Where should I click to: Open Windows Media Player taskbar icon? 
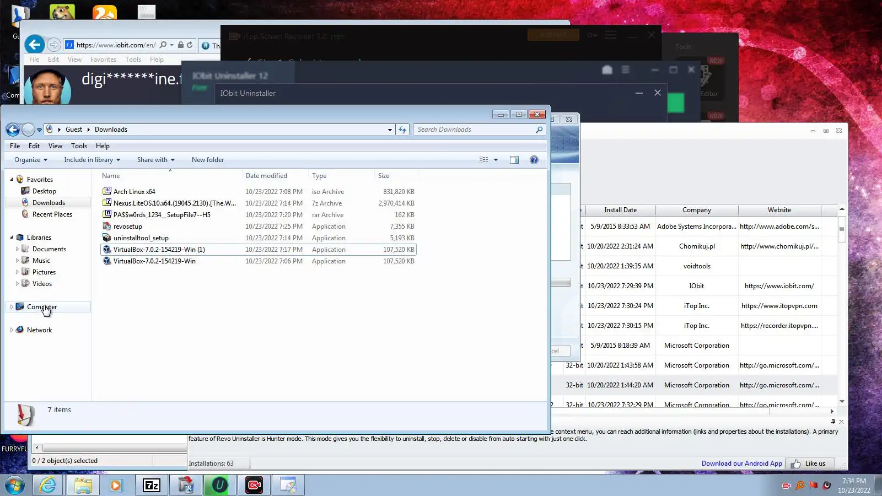[116, 485]
